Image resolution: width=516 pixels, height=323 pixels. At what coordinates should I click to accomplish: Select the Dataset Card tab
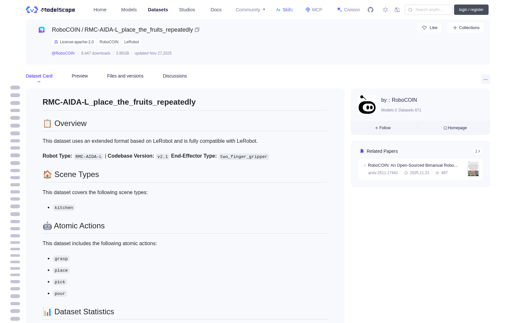tap(39, 76)
